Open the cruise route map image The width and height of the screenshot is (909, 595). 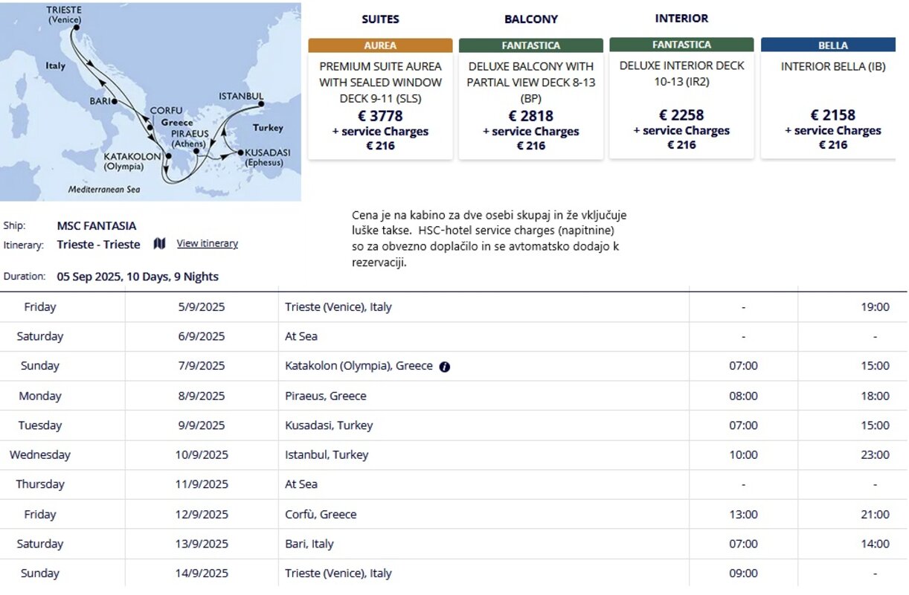tap(150, 102)
